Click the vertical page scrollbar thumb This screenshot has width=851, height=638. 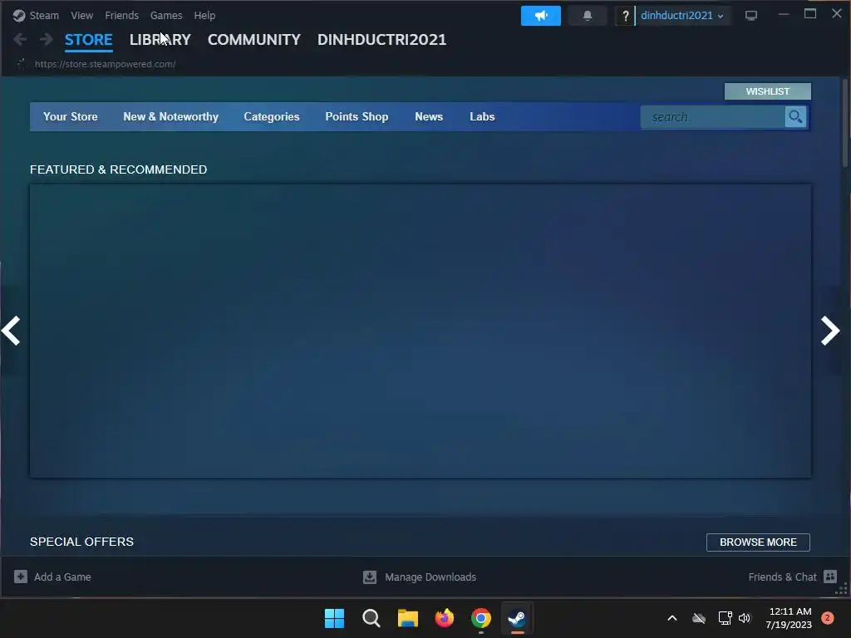pos(845,123)
